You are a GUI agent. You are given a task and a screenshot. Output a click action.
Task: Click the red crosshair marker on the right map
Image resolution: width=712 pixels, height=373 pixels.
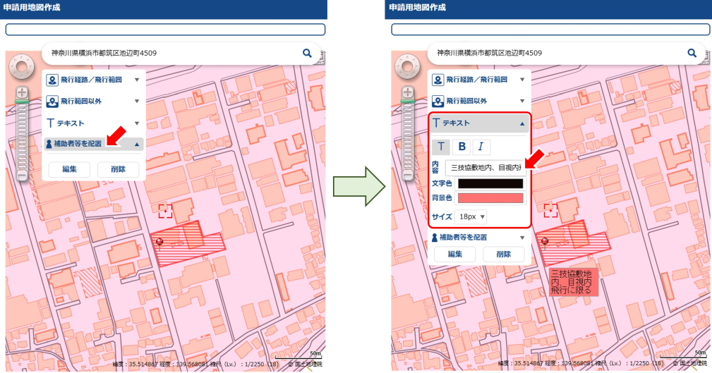(x=550, y=210)
